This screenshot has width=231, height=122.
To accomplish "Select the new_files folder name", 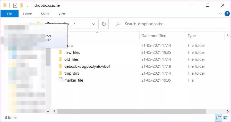I will [x=72, y=53].
